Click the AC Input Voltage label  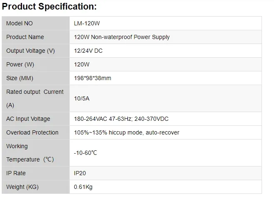point(28,119)
